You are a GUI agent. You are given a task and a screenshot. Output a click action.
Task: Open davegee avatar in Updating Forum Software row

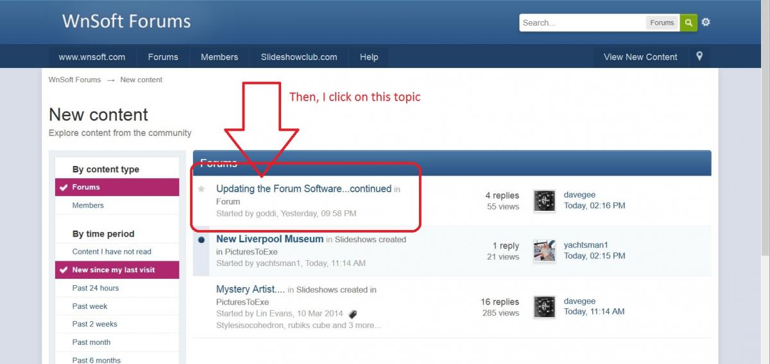pos(544,201)
